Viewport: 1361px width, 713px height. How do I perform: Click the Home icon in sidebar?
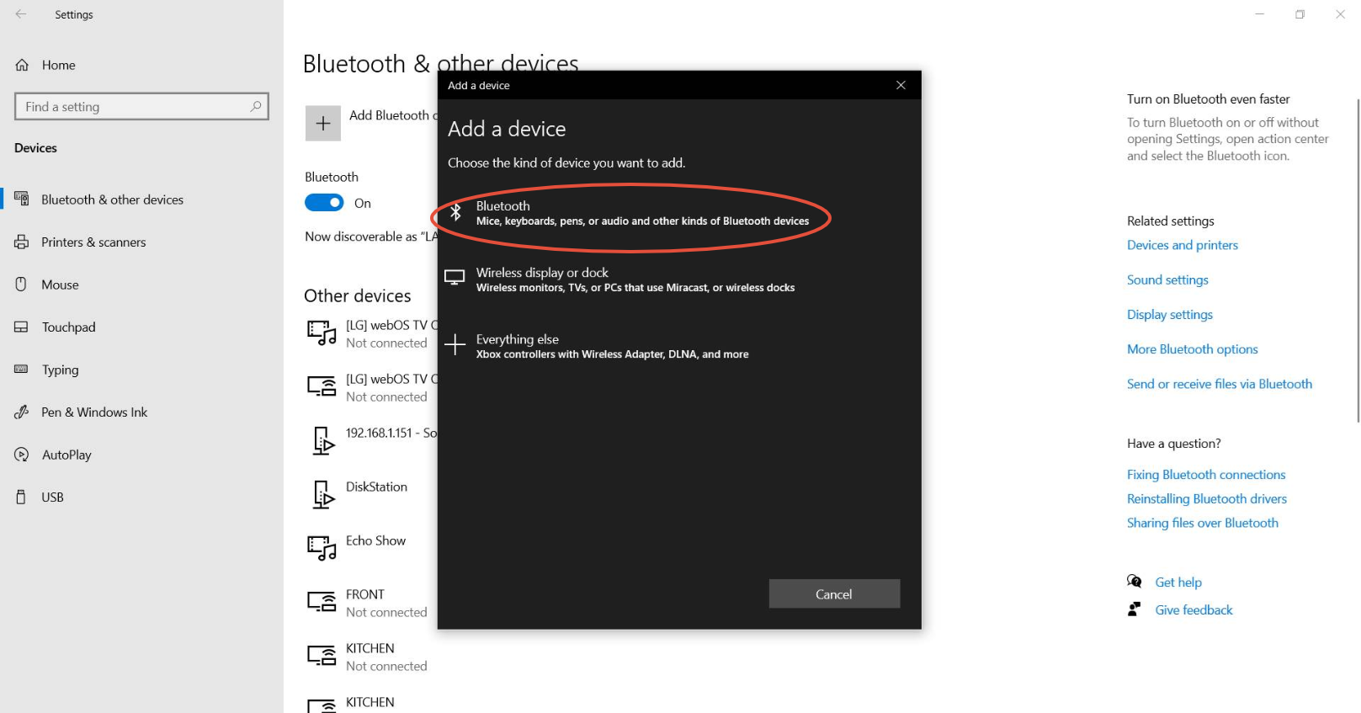22,65
